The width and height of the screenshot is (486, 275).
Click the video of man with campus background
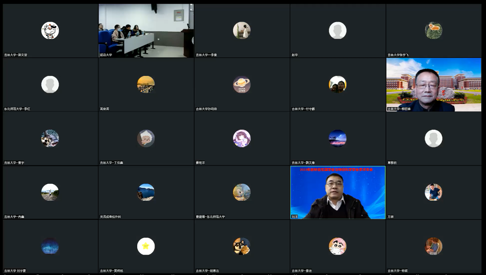433,84
